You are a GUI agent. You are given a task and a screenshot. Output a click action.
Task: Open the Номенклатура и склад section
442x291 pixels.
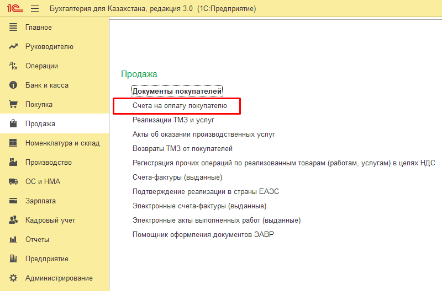pyautogui.click(x=62, y=143)
